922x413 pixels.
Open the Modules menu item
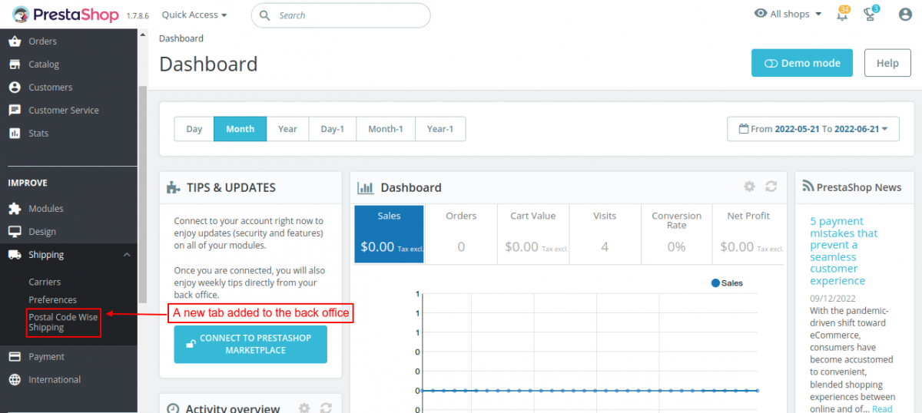point(68,209)
